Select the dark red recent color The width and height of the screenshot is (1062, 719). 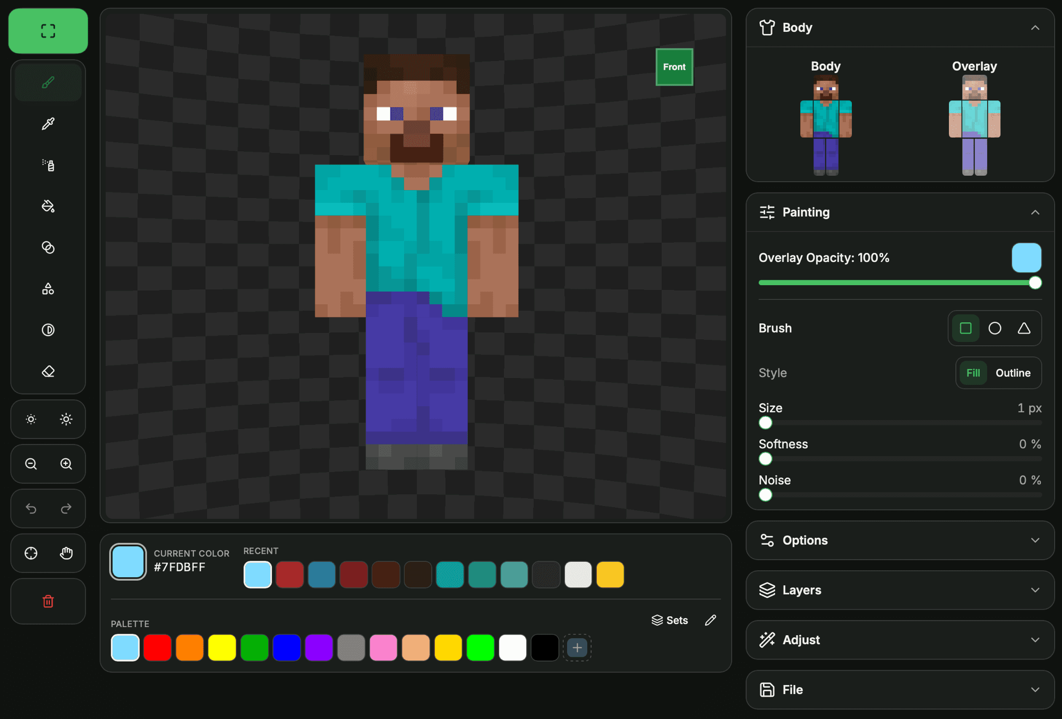pos(354,575)
